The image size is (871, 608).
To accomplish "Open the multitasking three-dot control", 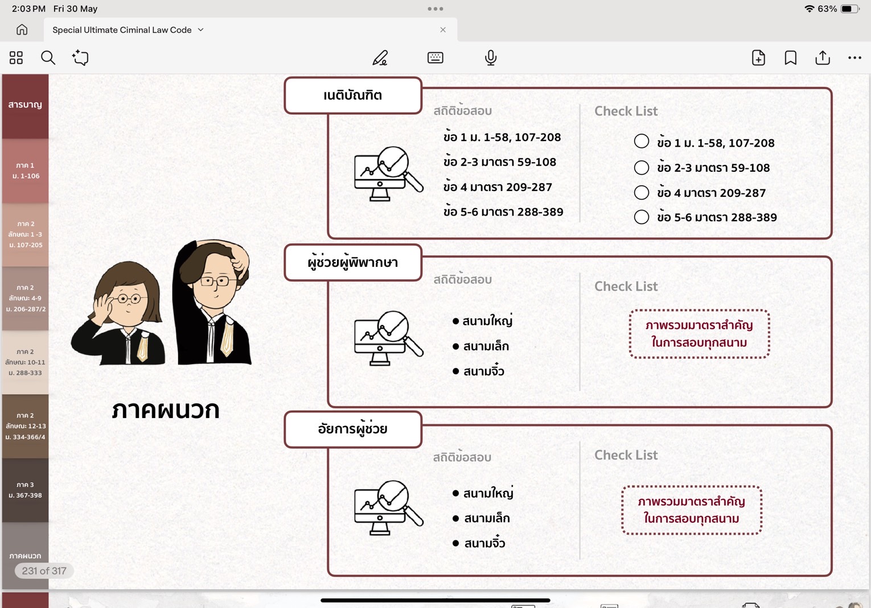I will [x=435, y=9].
